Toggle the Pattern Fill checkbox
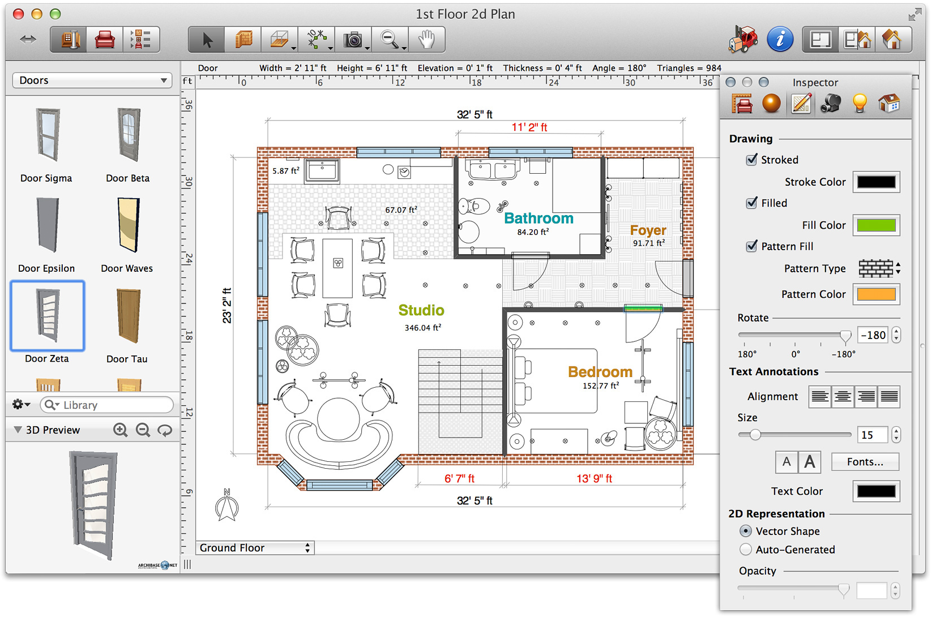This screenshot has height=617, width=932. pos(751,246)
